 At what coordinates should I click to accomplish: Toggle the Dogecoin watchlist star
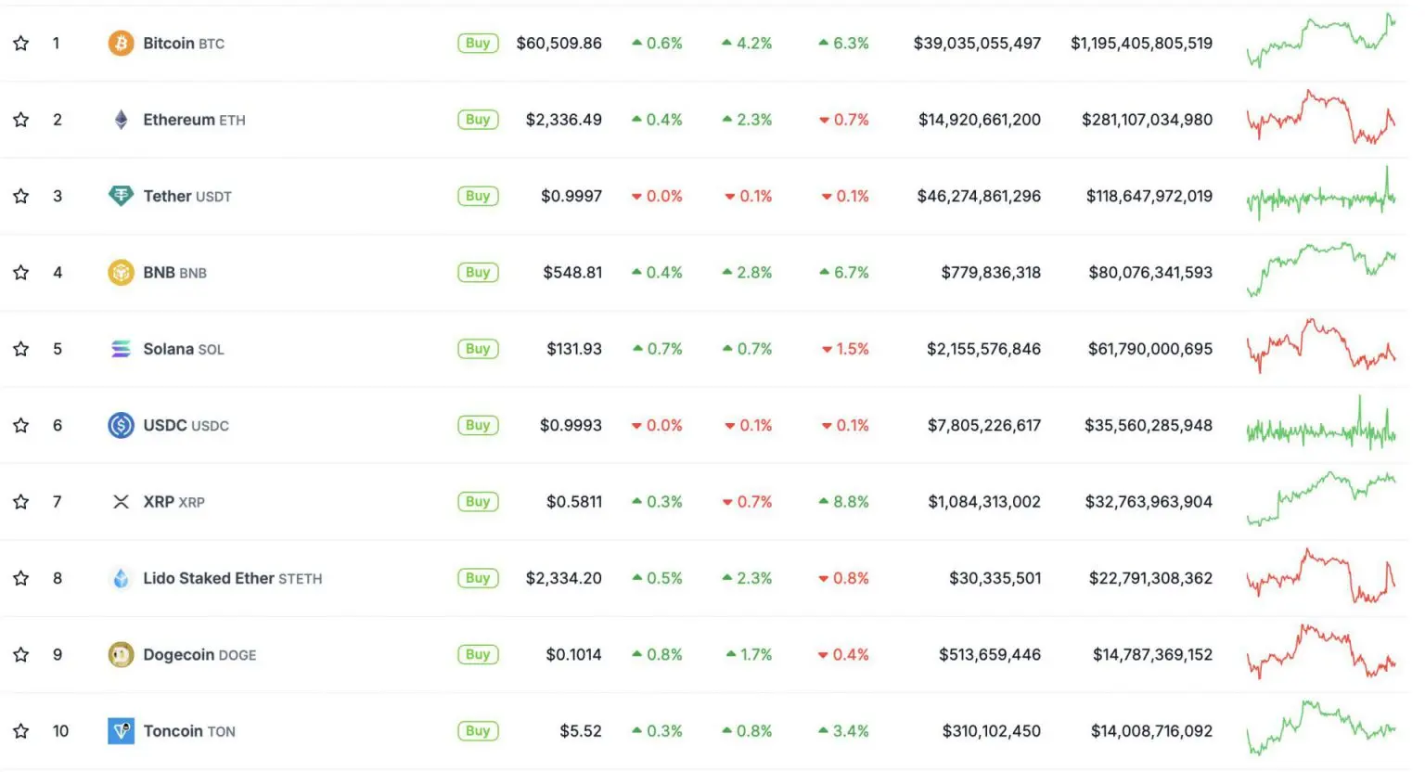coord(20,654)
